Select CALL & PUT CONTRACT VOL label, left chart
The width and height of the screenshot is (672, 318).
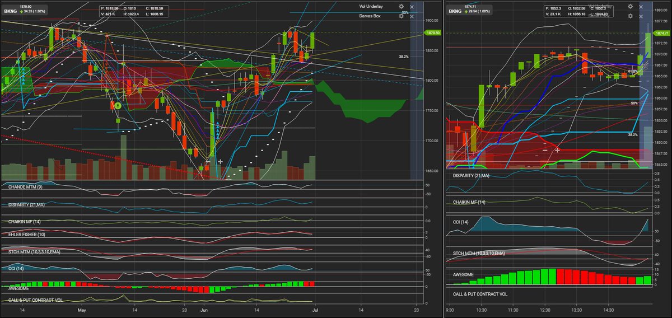coord(34,301)
